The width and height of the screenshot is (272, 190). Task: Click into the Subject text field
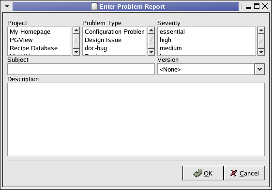[x=81, y=69]
